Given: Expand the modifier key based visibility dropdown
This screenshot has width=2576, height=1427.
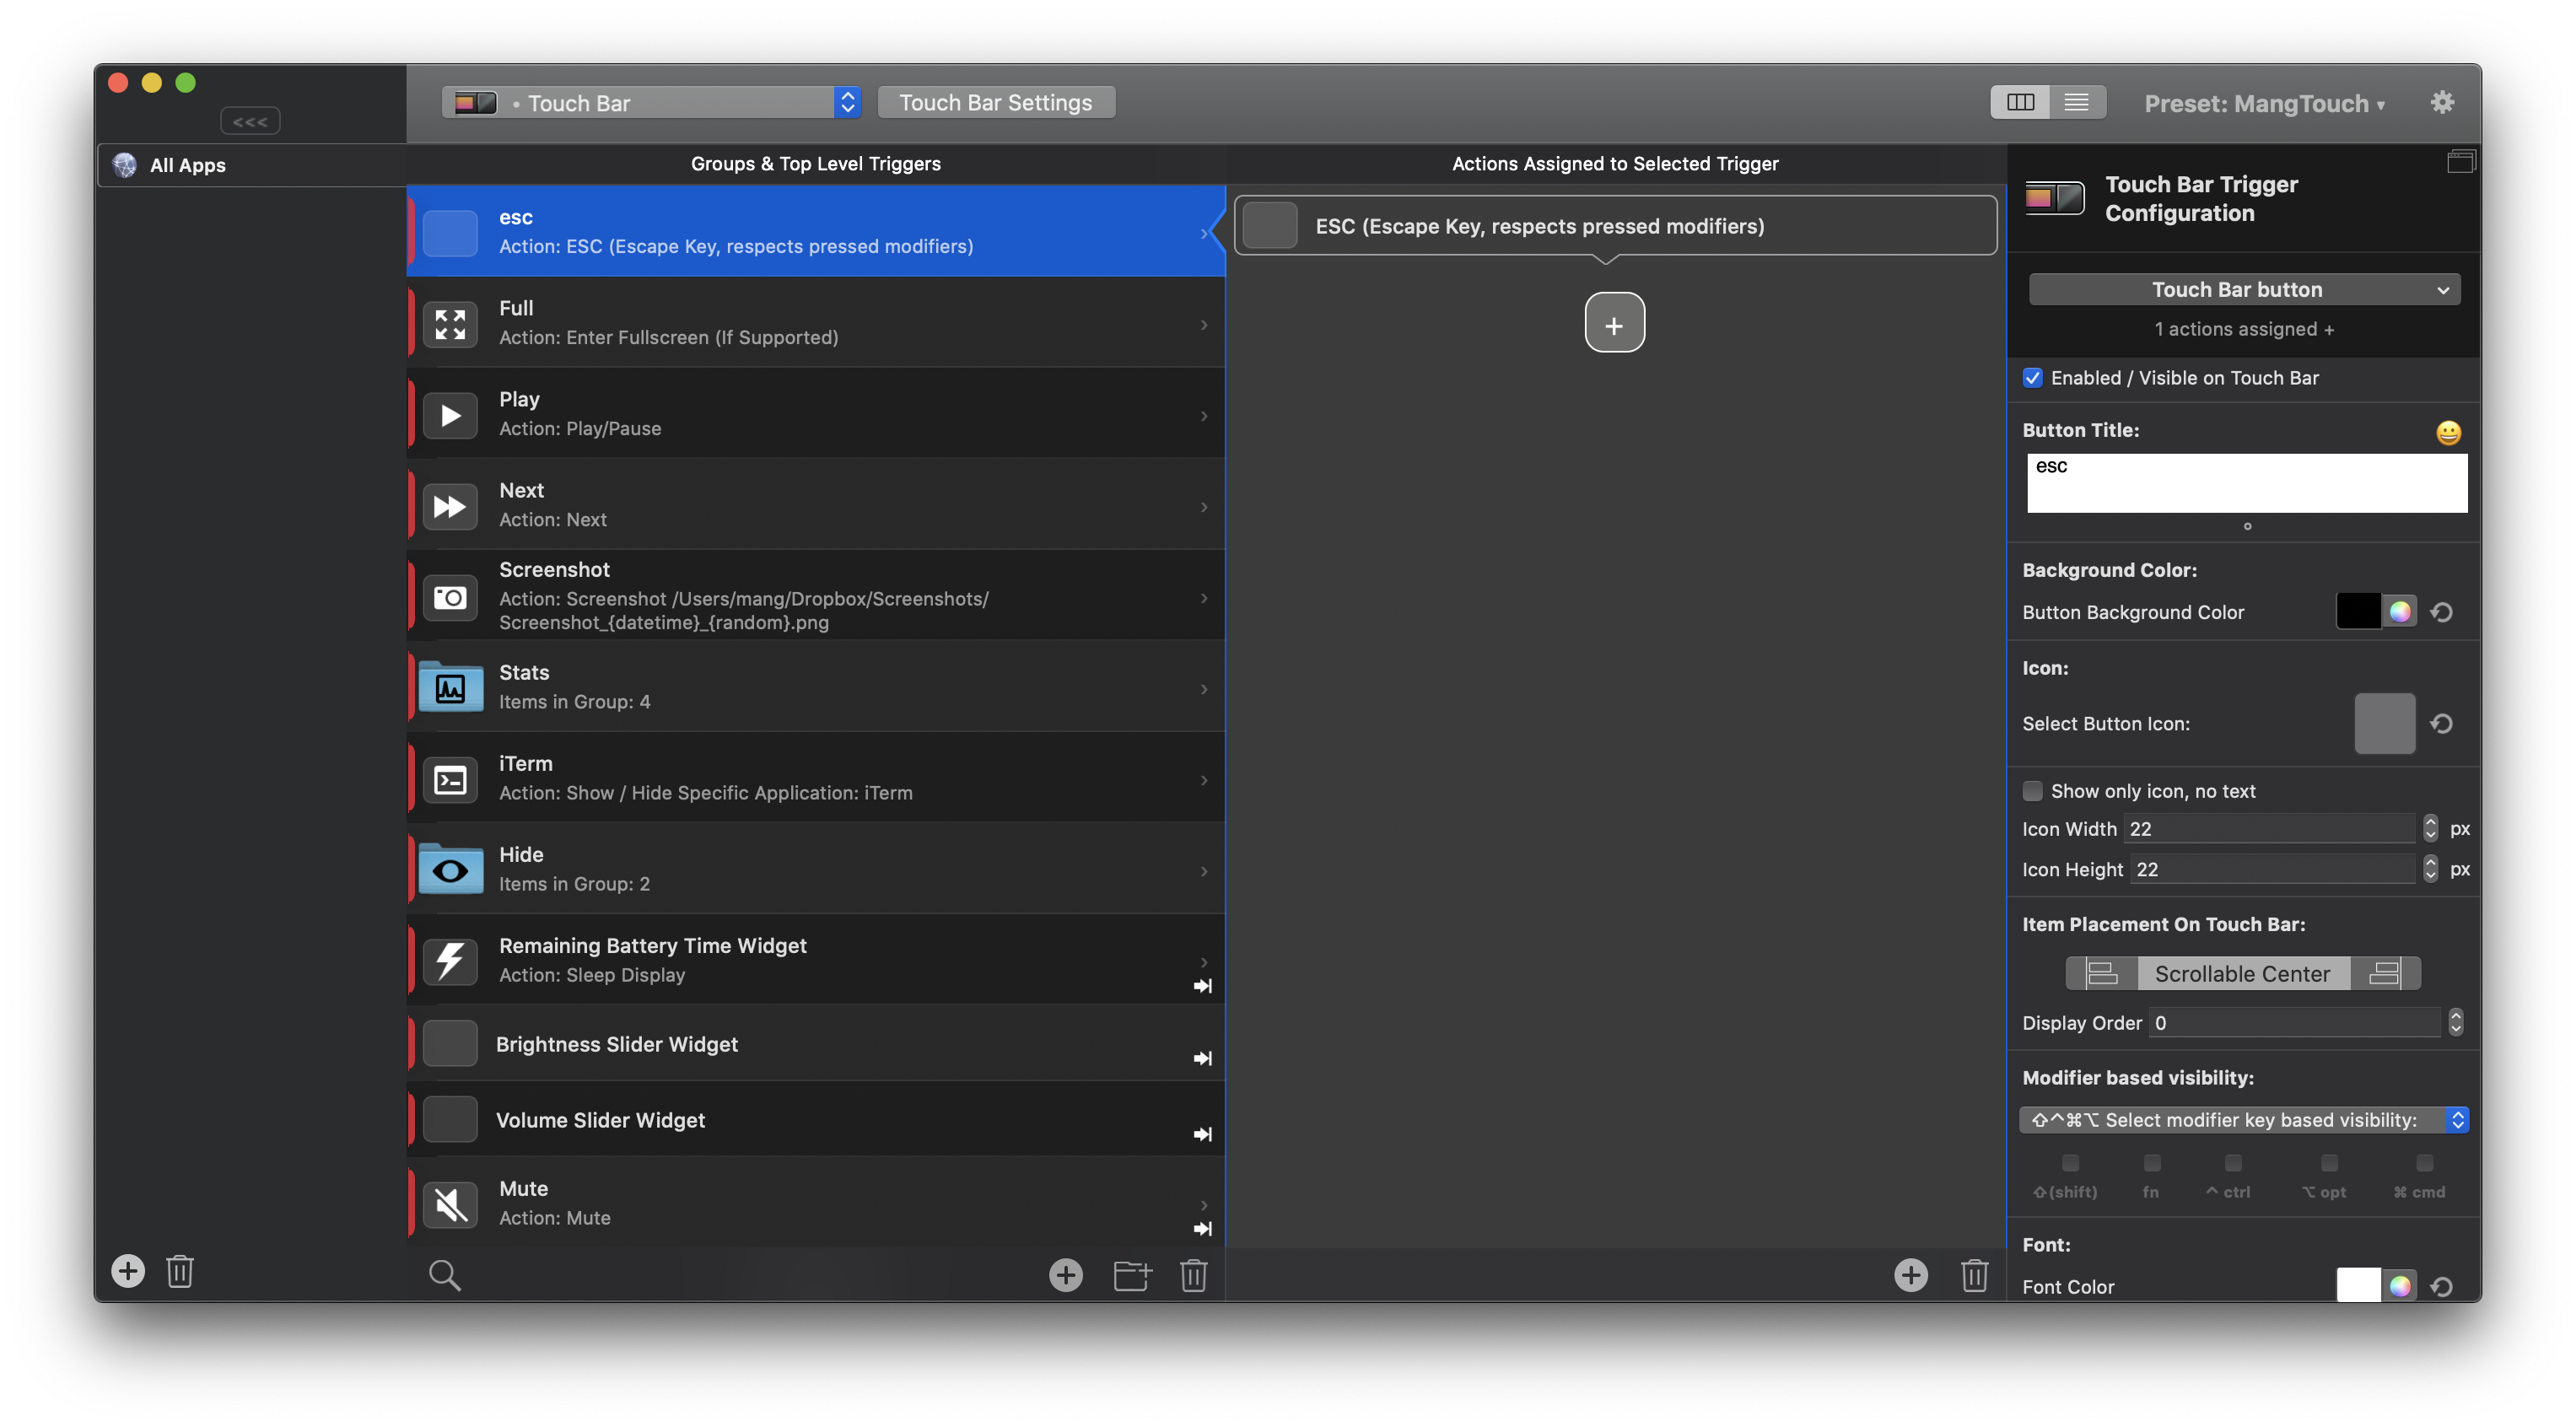Looking at the screenshot, I should pos(2244,1120).
